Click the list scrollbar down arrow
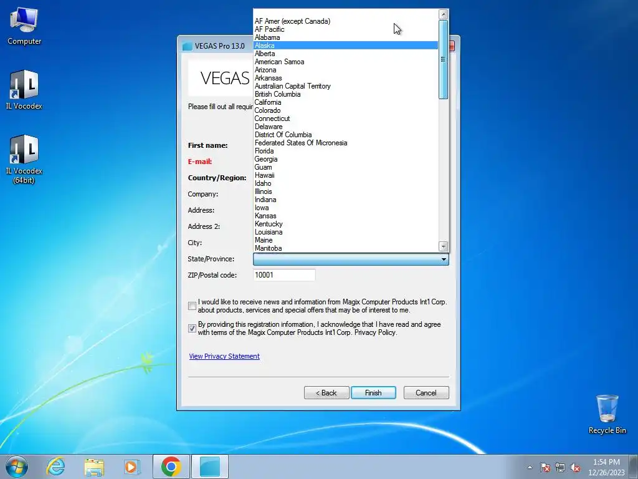The image size is (638, 479). 444,246
